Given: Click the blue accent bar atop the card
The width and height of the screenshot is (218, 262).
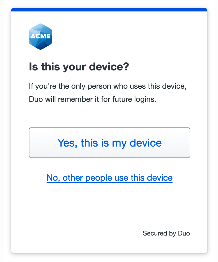Looking at the screenshot, I should [x=109, y=10].
